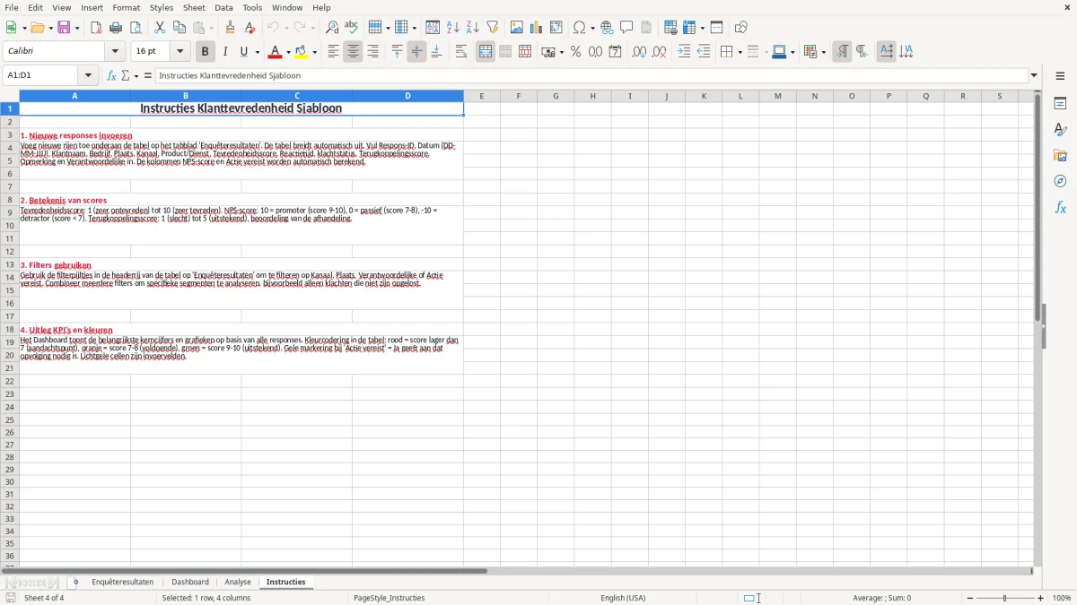Open the Font Name dropdown

tap(115, 52)
